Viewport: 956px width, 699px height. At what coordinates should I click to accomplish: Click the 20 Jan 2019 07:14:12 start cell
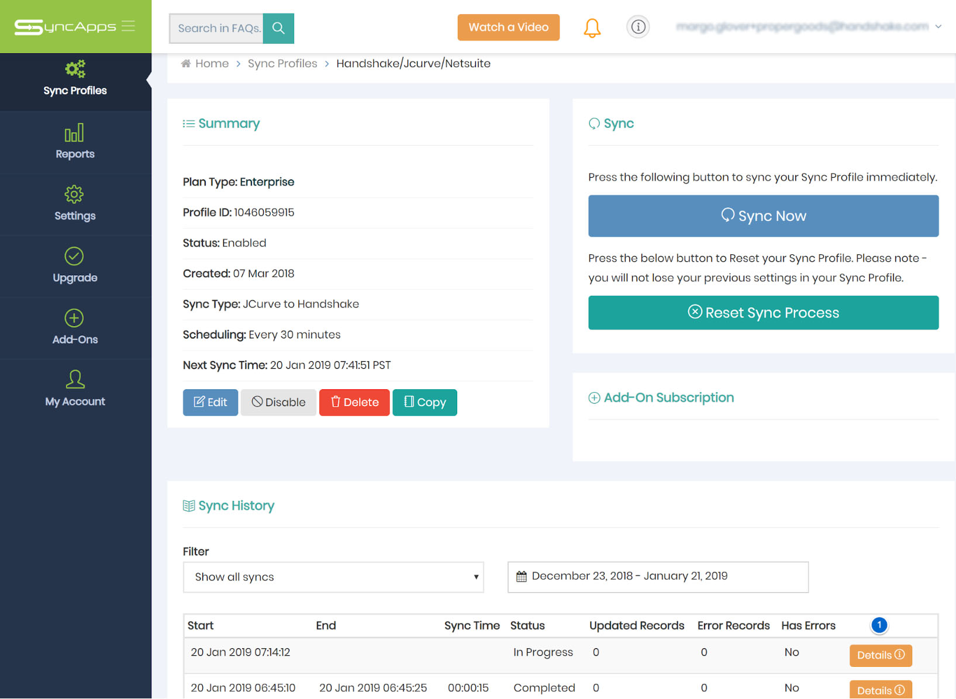tap(240, 652)
